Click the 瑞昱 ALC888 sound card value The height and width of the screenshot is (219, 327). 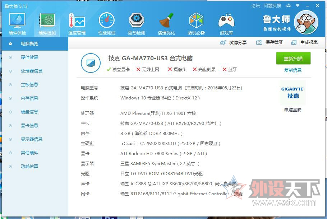179,184
